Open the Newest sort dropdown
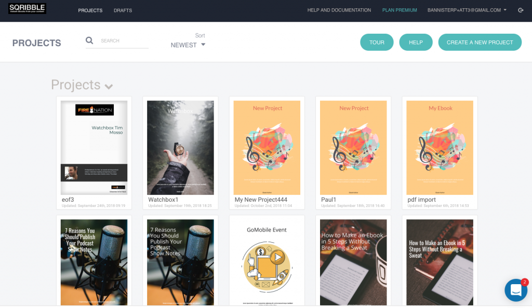Image resolution: width=532 pixels, height=308 pixels. pos(188,45)
